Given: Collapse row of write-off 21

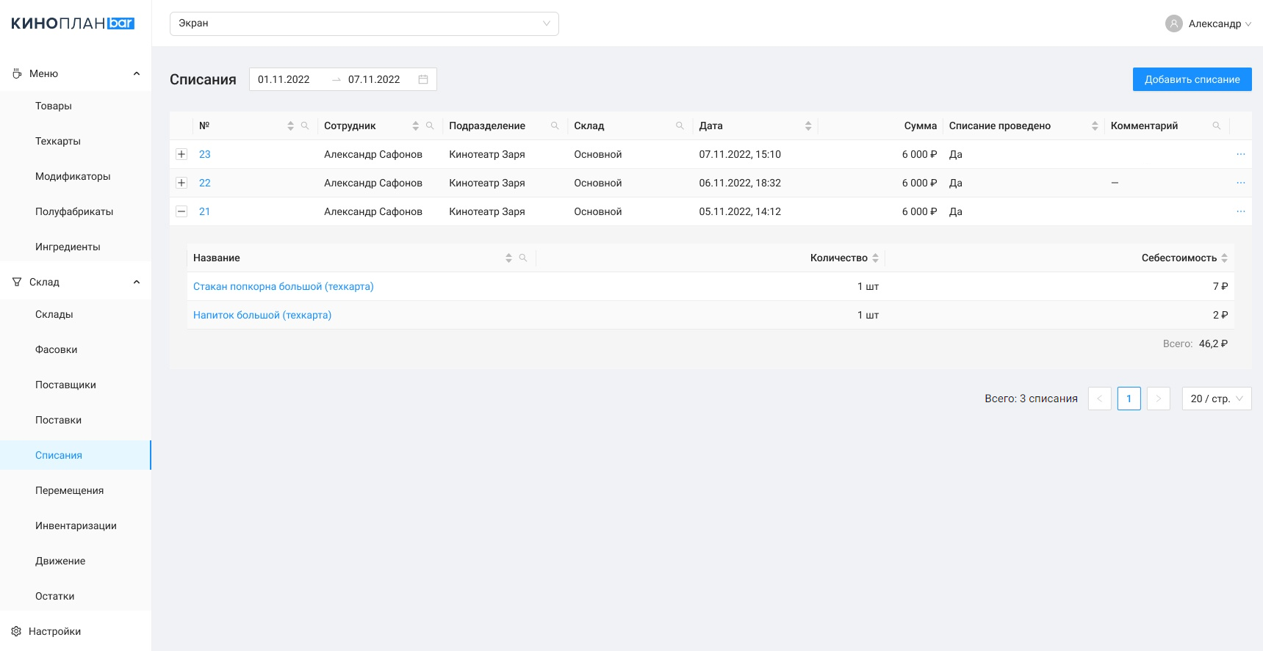Looking at the screenshot, I should click(x=181, y=211).
